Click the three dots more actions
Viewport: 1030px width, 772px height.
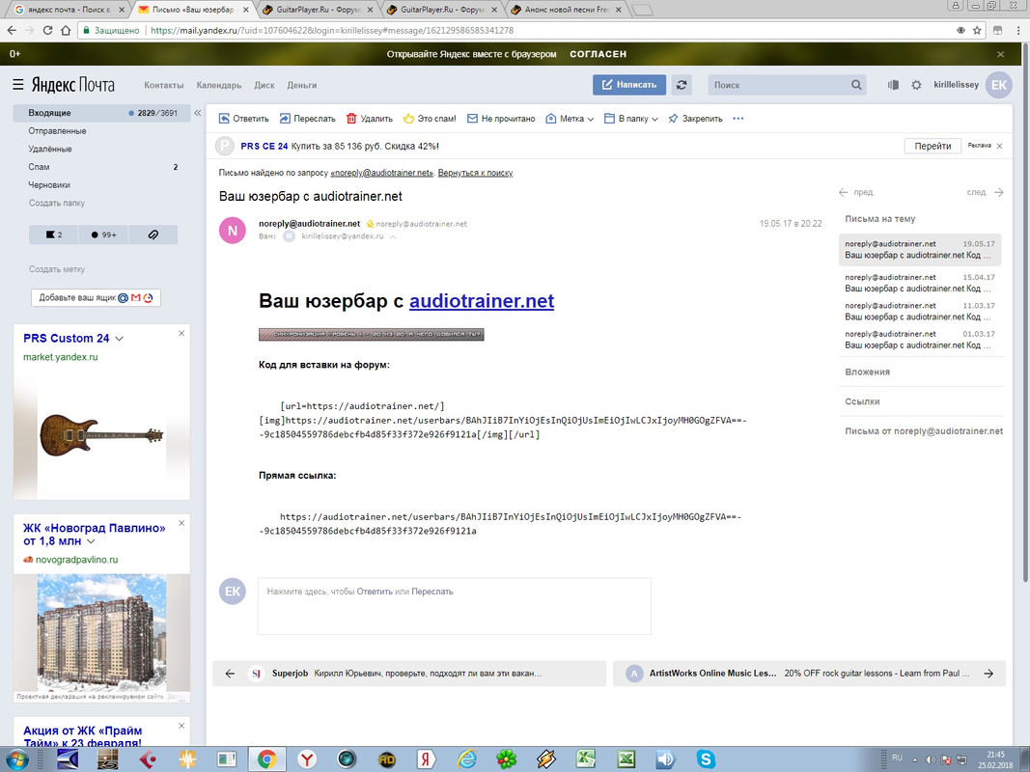[x=738, y=119]
